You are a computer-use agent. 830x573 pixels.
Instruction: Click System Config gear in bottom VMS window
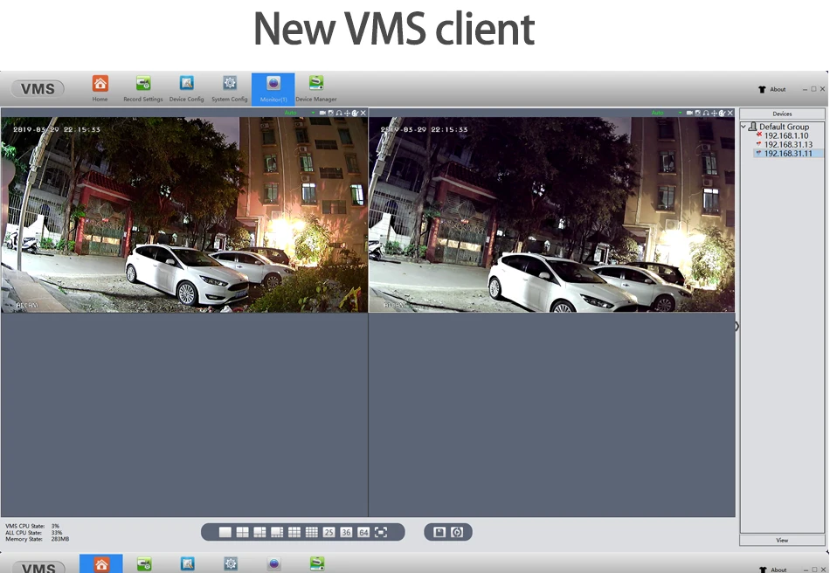(x=231, y=564)
